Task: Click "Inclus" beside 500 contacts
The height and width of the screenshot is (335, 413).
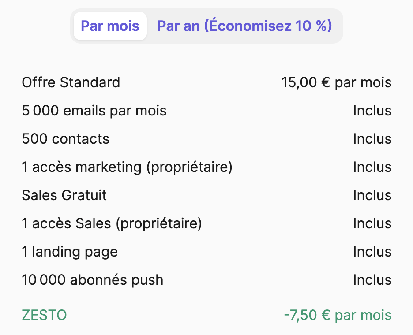Action: point(372,139)
